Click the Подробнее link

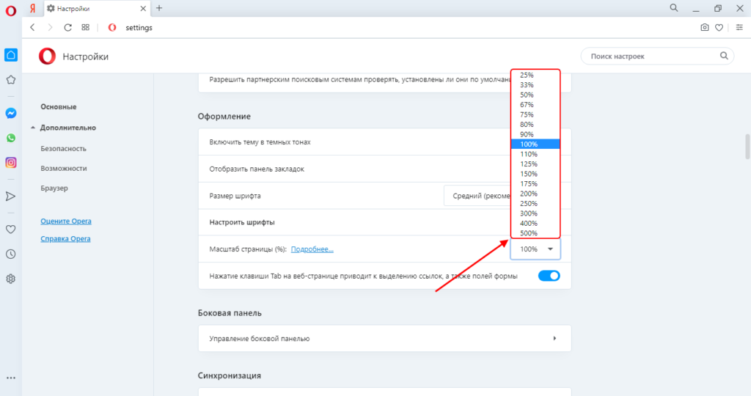[x=312, y=249]
